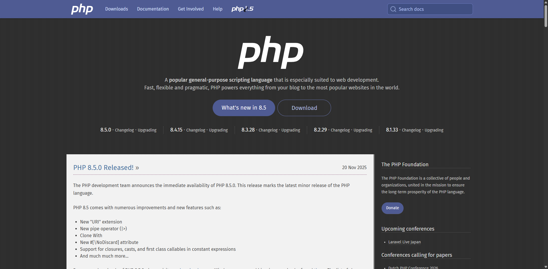Open Changelog for version 8.3.28

268,130
